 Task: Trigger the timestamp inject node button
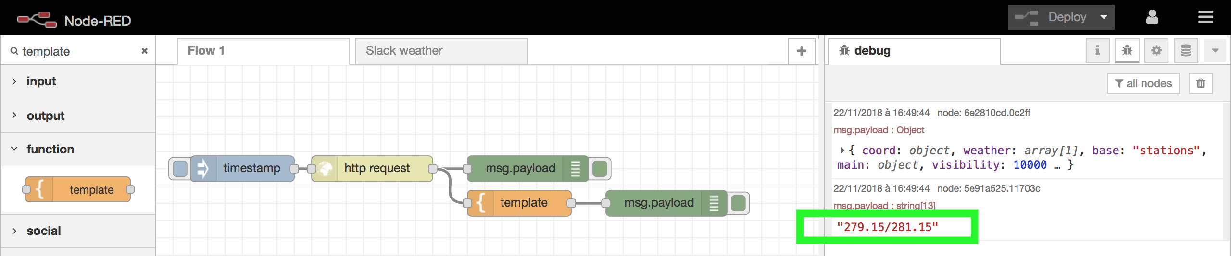(x=180, y=168)
